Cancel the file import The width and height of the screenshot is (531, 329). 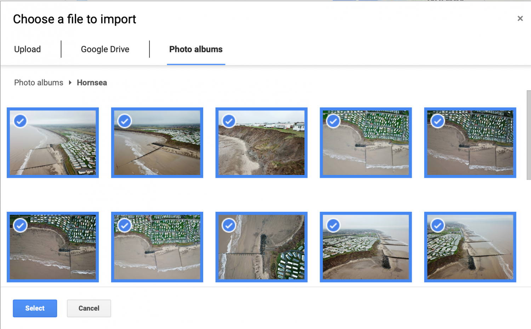click(88, 308)
